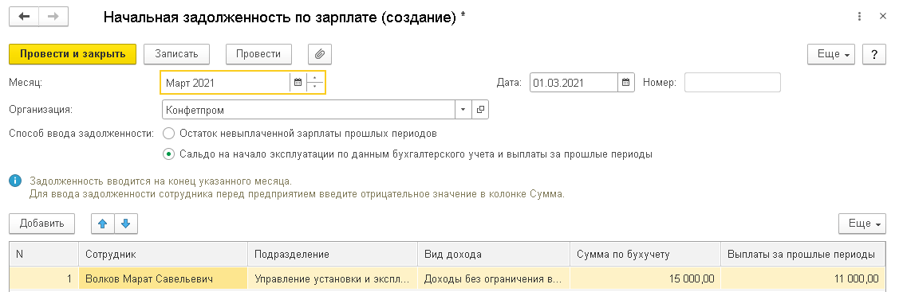This screenshot has width=899, height=292.
Task: Go forward with the right arrow button
Action: click(53, 17)
